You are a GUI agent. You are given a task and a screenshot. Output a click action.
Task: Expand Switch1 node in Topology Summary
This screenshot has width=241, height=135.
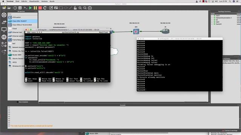click(x=212, y=24)
